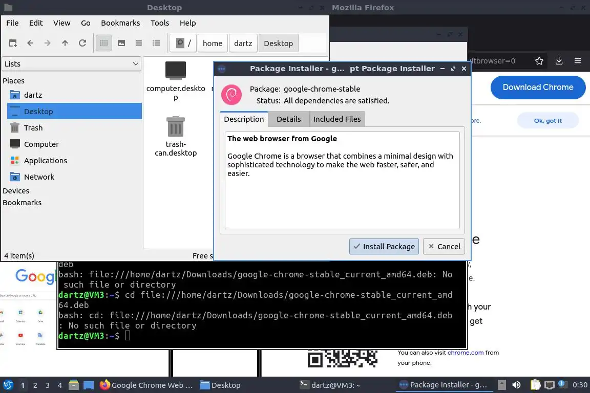The image size is (590, 393).
Task: Switch to dartz@VM3 terminal task
Action: (x=330, y=385)
